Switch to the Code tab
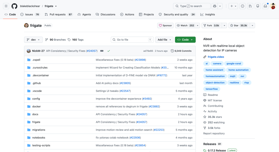Viewport: 279px width, 152px height. tap(10, 14)
